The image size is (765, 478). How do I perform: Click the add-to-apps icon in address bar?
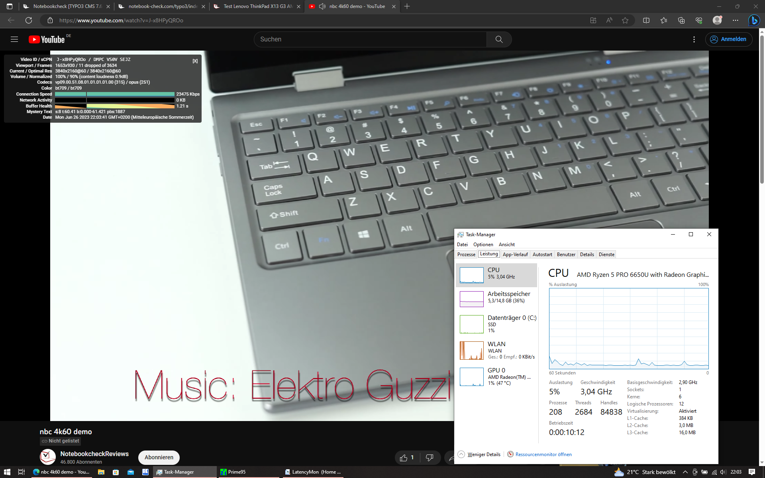click(593, 20)
